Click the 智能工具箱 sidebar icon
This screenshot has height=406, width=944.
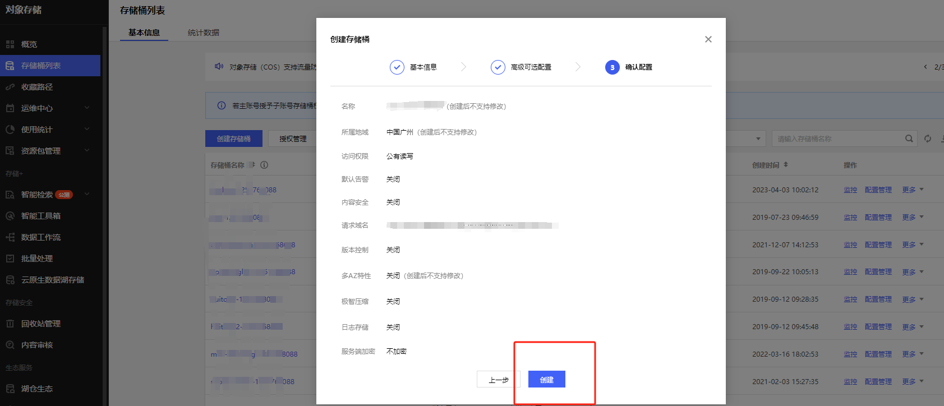coord(10,216)
